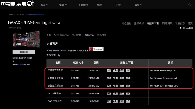Download Pinnacle Ridge list from 亞洲
Viewport: 195px width, 109px height.
pyautogui.click(x=109, y=78)
